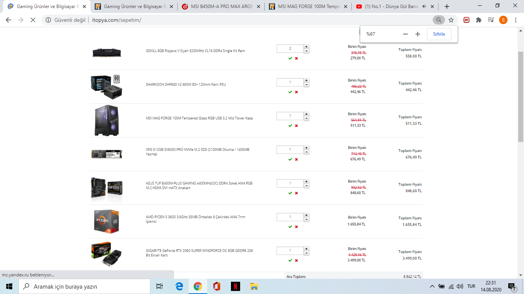Decrease quantity of GSKILL RAM

[x=306, y=51]
